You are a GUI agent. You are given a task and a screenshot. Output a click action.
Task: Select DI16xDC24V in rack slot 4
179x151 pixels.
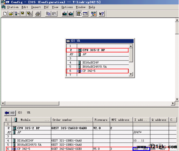[98, 63]
